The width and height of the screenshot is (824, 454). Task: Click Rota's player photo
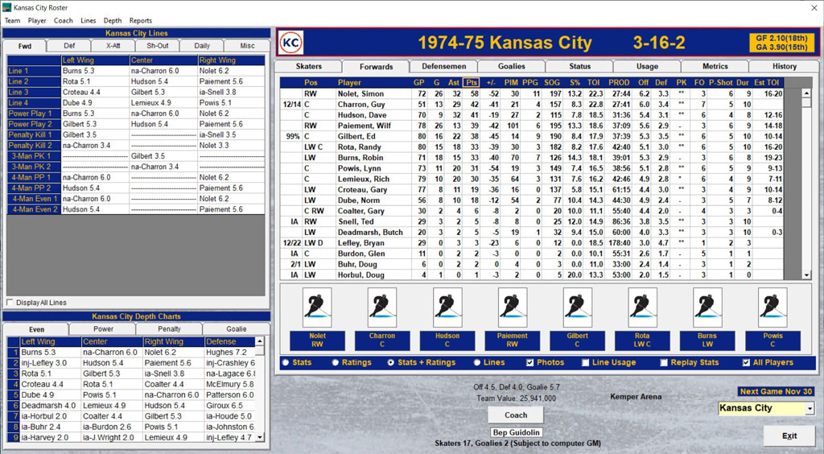tap(642, 307)
